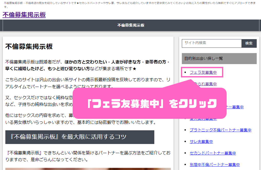Click the 不倫募集掲示板 main article heading
Viewport: 261px width, 170px height.
click(x=29, y=47)
